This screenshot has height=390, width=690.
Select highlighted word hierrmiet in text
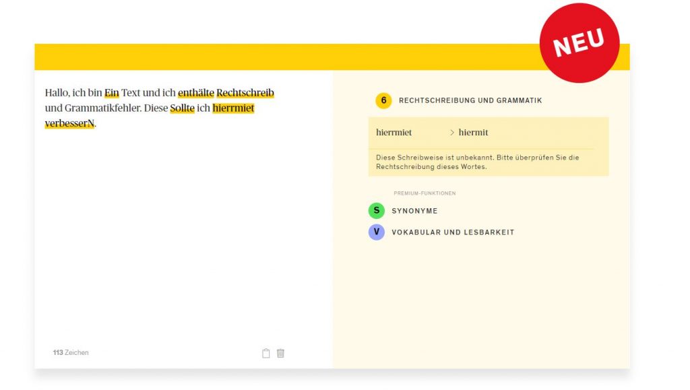[x=233, y=108]
